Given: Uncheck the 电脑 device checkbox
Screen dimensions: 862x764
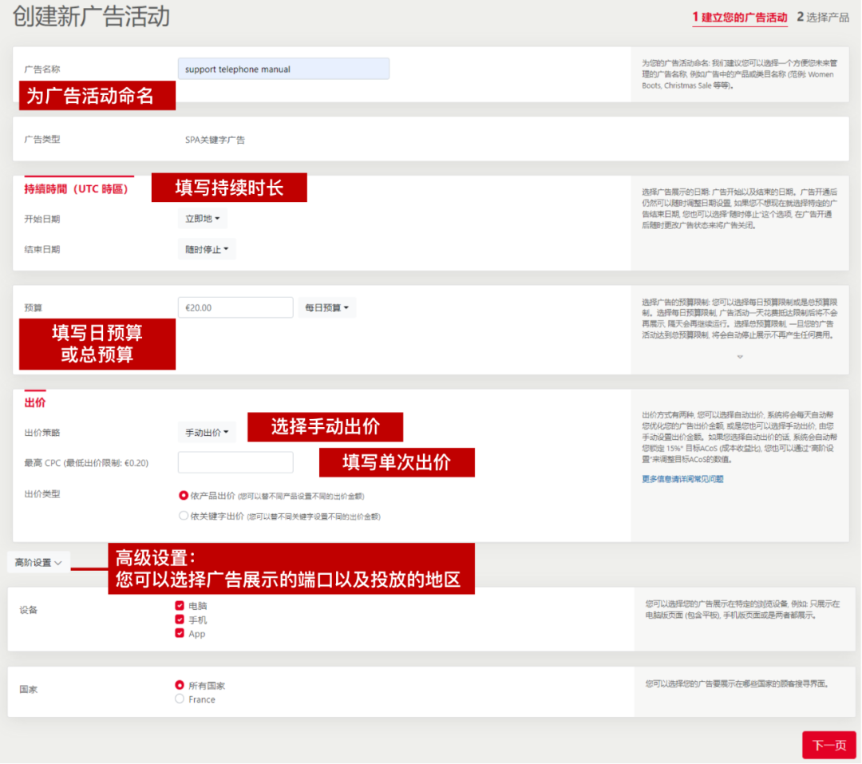Looking at the screenshot, I should click(180, 605).
